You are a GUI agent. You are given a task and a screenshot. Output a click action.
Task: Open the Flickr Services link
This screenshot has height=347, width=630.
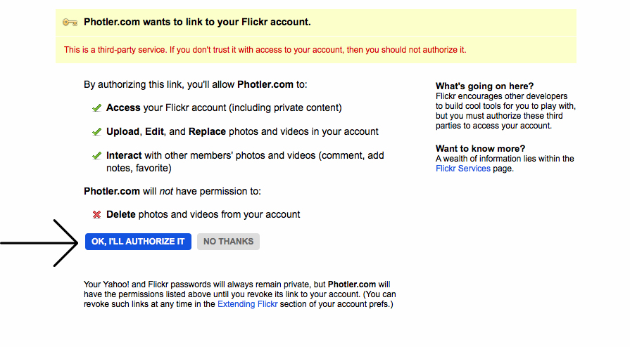click(463, 169)
